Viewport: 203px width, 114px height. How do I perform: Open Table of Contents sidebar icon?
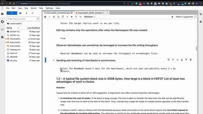click(2, 29)
